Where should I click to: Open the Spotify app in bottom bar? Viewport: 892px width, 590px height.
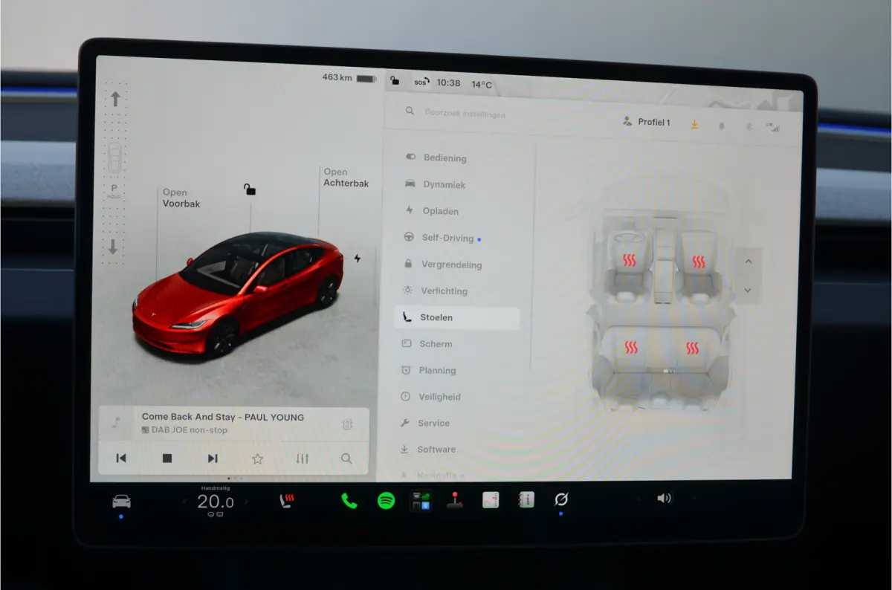point(386,501)
